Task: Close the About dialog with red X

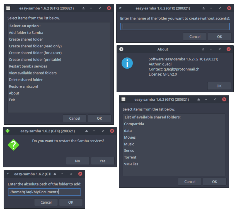Action: pyautogui.click(x=229, y=49)
